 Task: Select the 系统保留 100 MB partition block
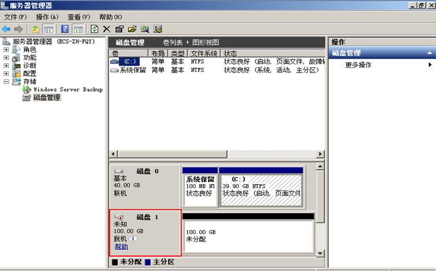click(200, 187)
